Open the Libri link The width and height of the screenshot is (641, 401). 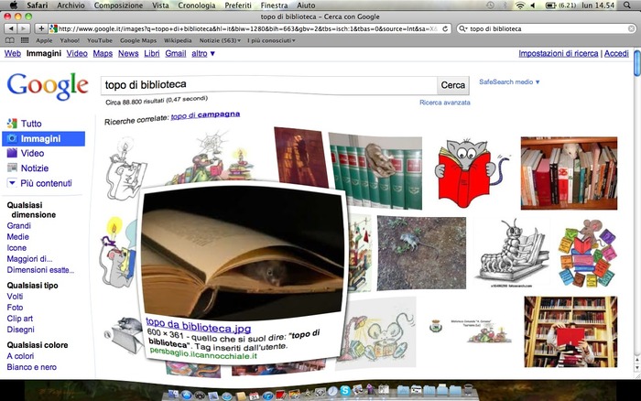152,53
